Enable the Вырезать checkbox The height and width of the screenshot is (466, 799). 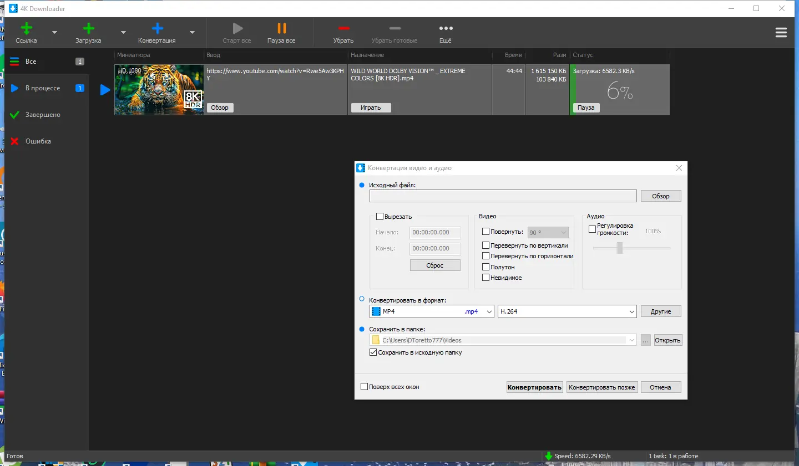pyautogui.click(x=380, y=217)
